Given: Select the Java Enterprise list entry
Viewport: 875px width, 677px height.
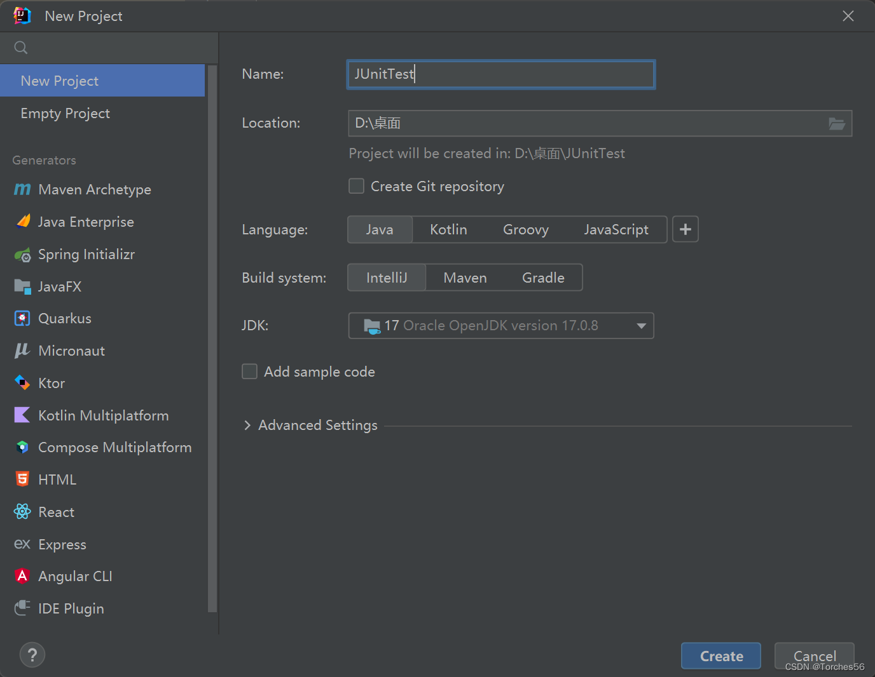Looking at the screenshot, I should point(102,222).
